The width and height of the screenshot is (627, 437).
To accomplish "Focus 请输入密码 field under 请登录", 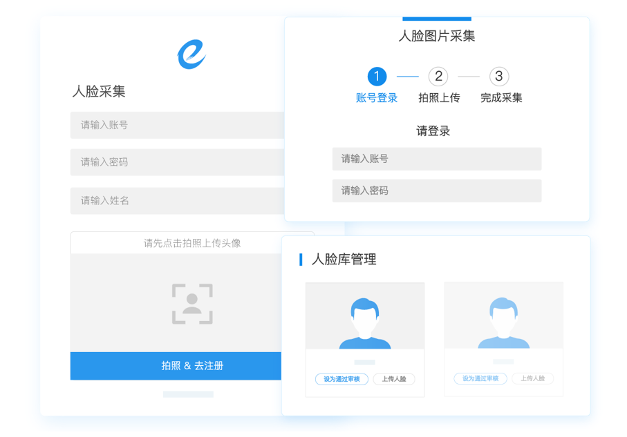I will point(436,191).
